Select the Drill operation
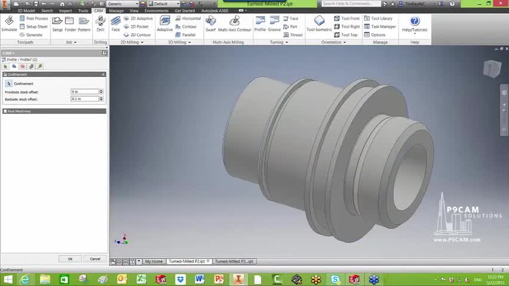The height and width of the screenshot is (286, 509). click(100, 24)
